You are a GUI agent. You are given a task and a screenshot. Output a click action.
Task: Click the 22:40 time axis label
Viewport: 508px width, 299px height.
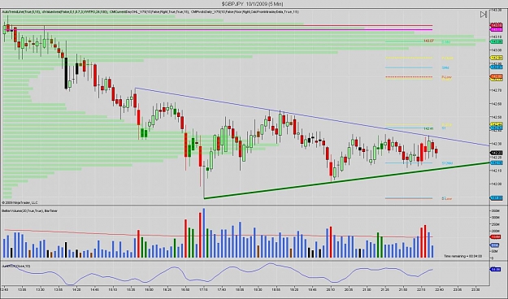point(439,289)
